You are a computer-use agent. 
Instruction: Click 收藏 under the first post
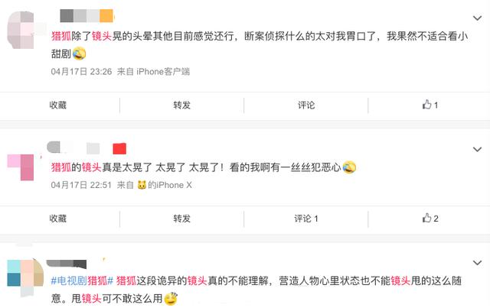click(58, 105)
